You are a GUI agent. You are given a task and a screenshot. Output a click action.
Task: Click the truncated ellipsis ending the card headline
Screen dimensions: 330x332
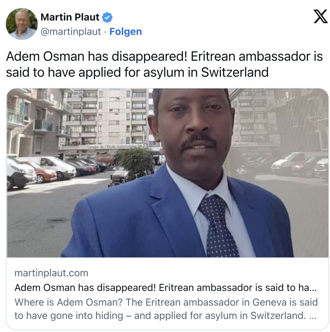(x=313, y=288)
